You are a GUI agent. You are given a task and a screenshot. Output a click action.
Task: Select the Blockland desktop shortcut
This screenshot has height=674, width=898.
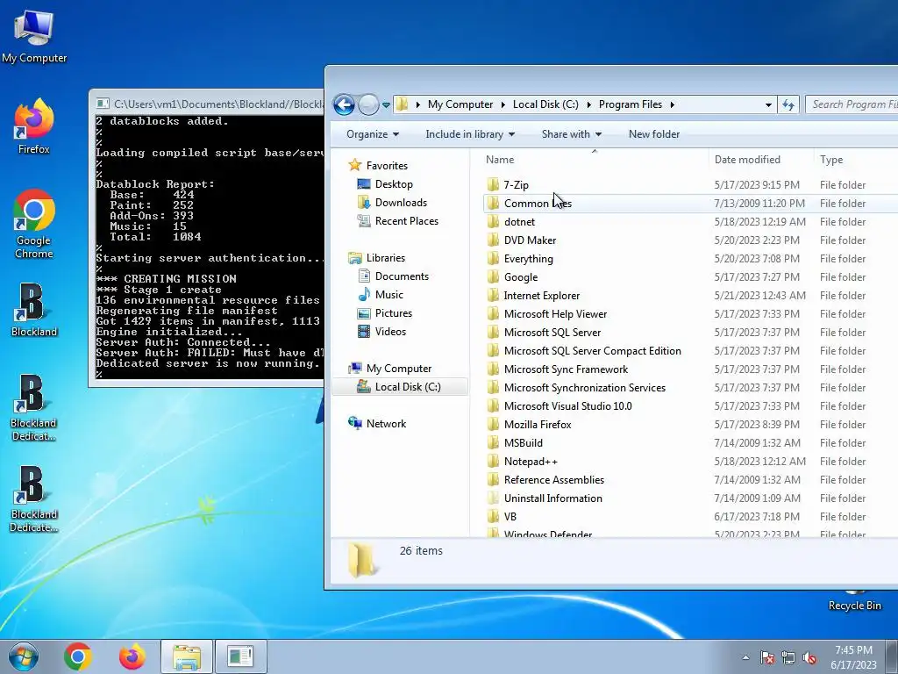[34, 310]
